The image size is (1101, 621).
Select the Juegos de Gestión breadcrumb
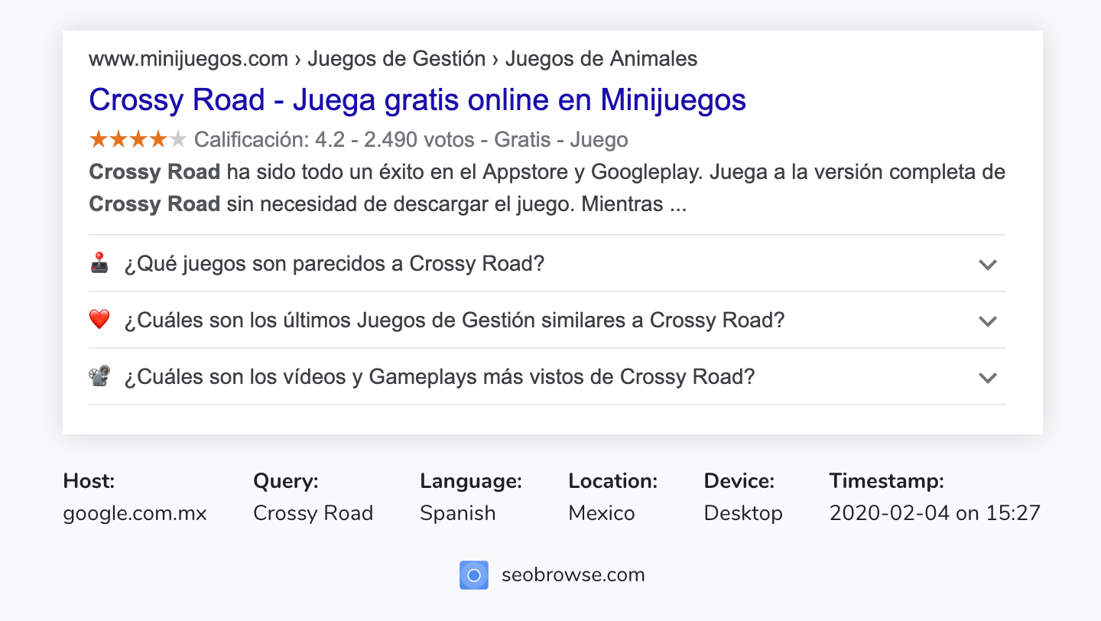396,58
